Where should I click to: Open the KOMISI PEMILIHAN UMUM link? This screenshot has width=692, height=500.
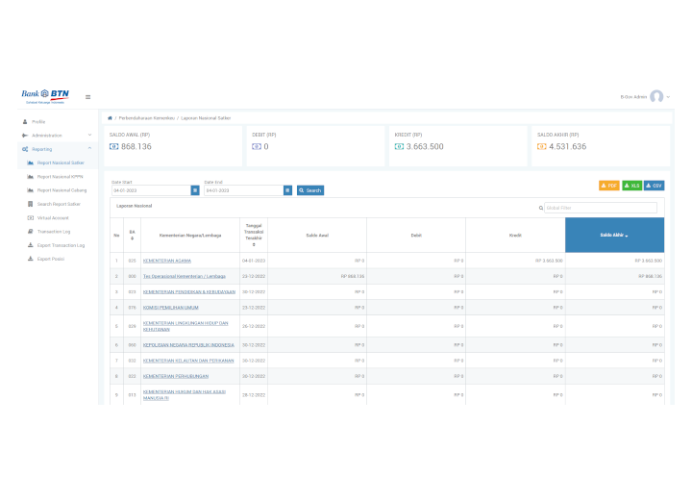point(173,307)
